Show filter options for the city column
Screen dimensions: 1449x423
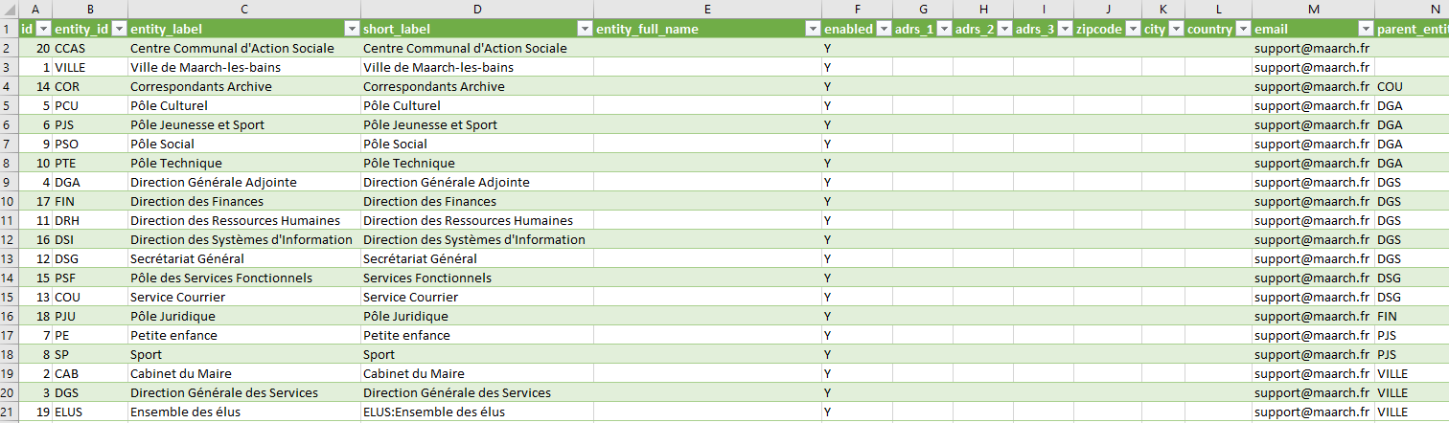[1175, 30]
